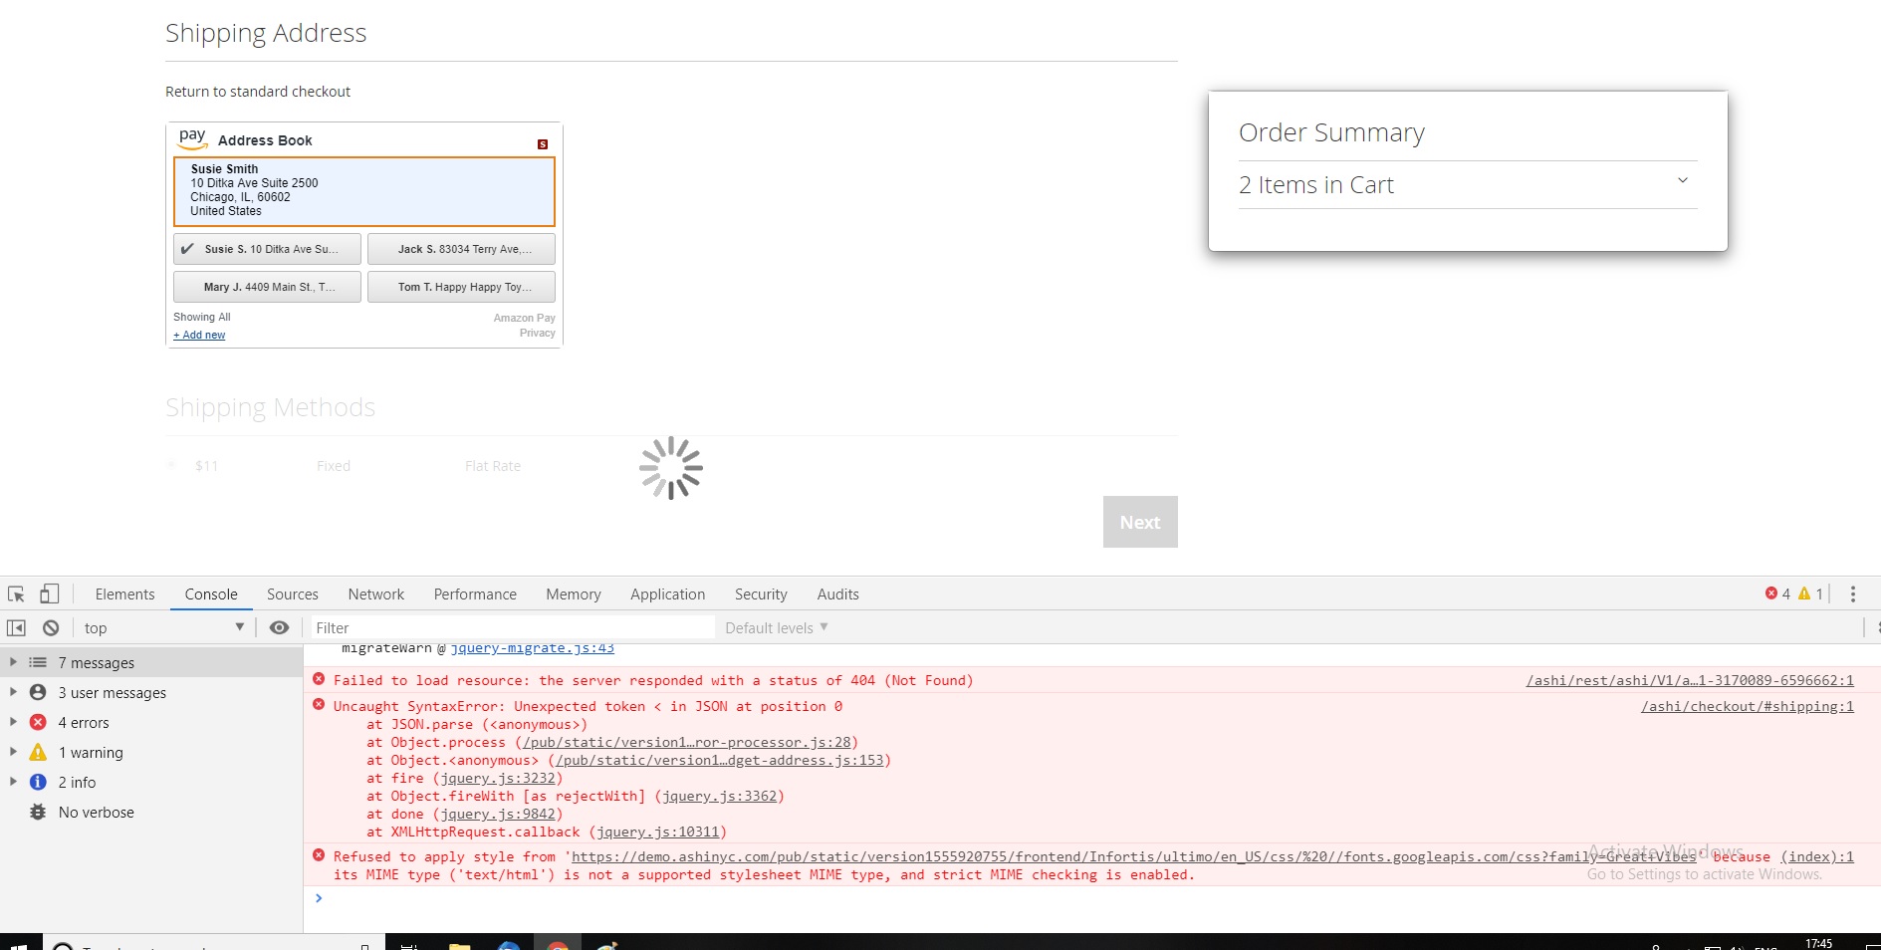Hide the console sidebar panel
The height and width of the screenshot is (950, 1881).
point(16,627)
